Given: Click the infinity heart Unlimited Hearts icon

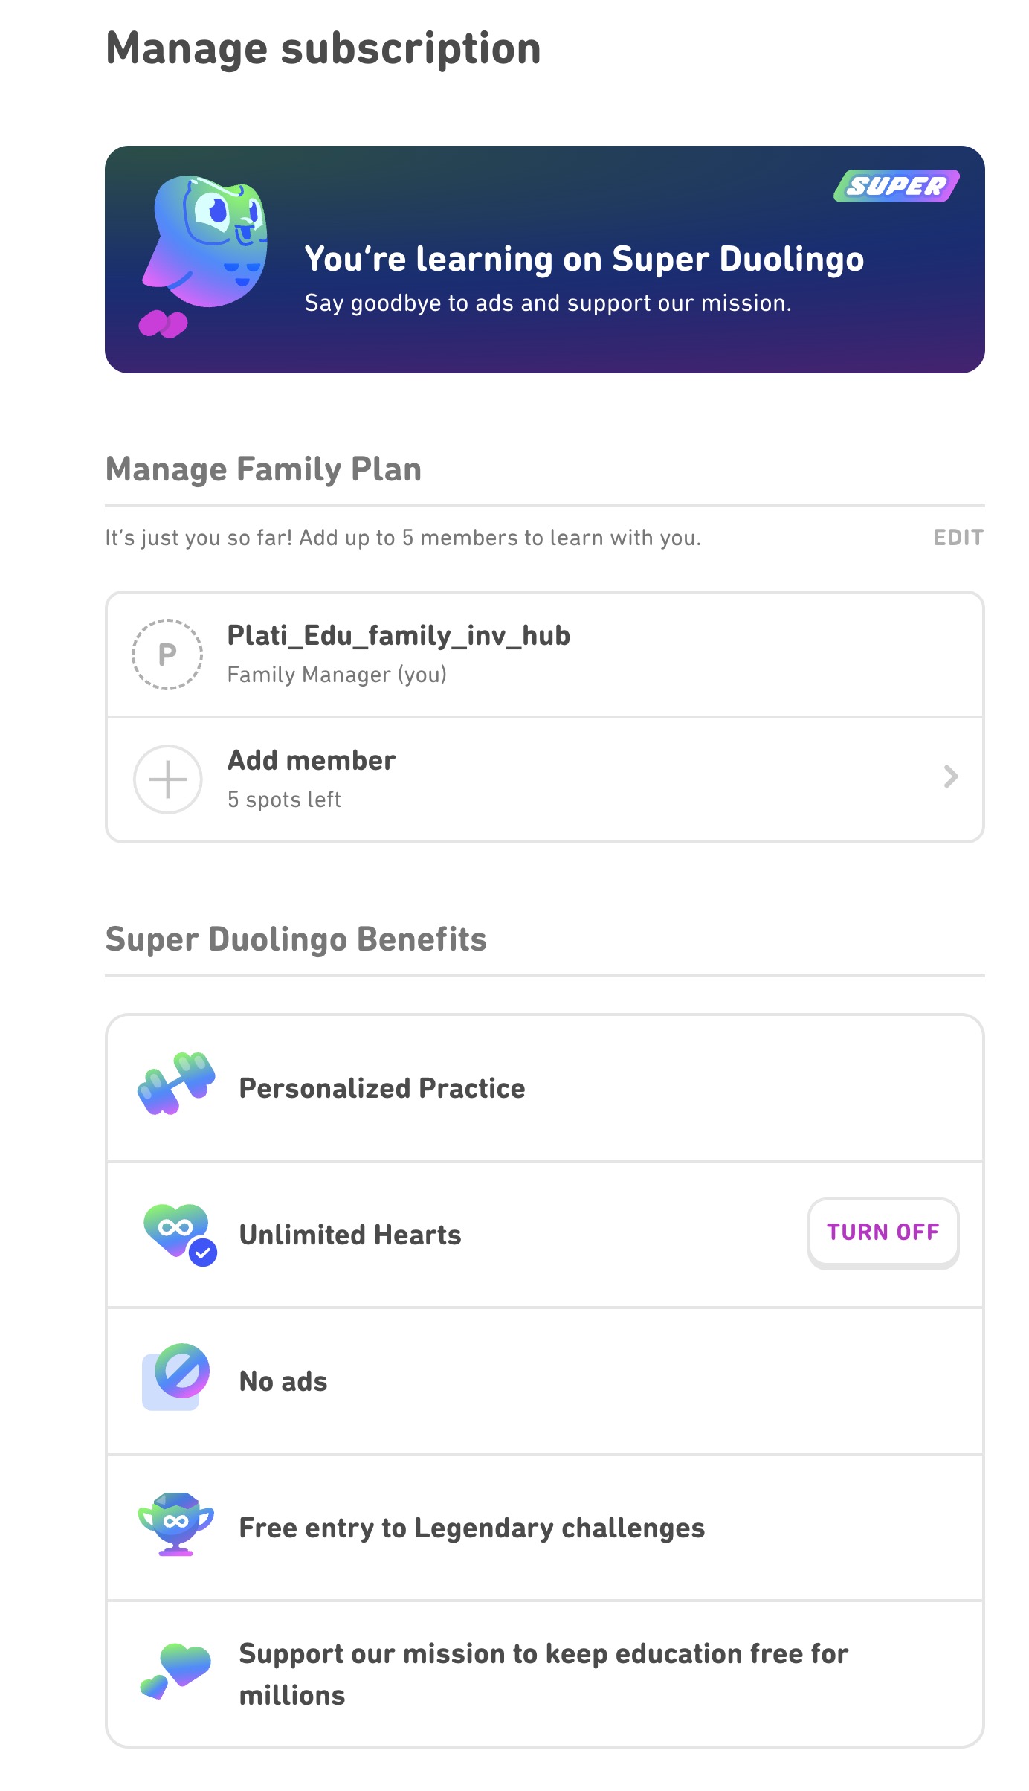Looking at the screenshot, I should coord(178,1232).
